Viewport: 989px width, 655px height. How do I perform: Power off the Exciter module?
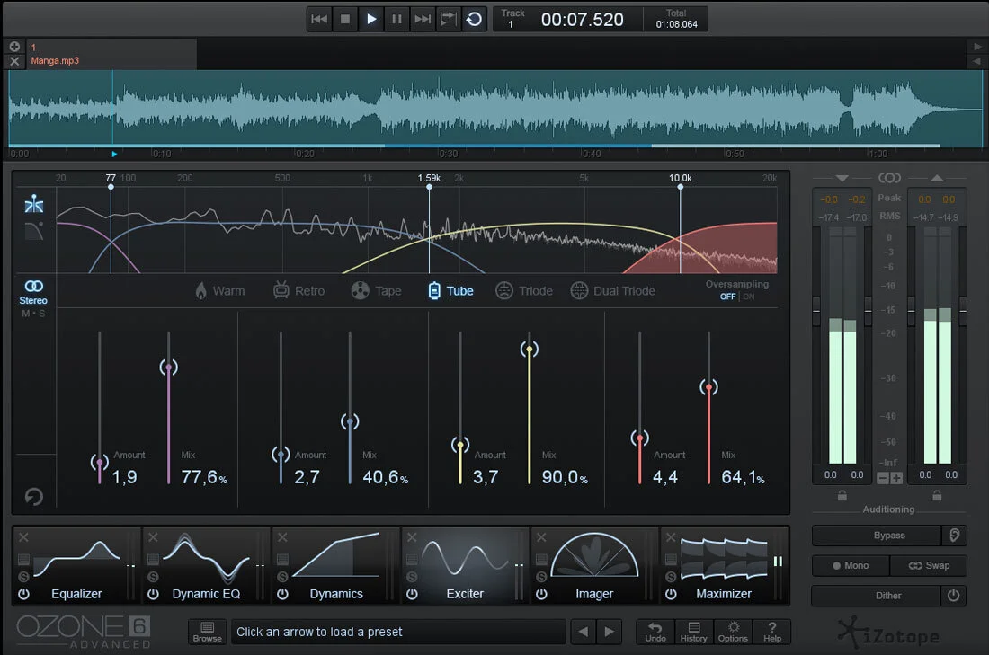(x=411, y=595)
